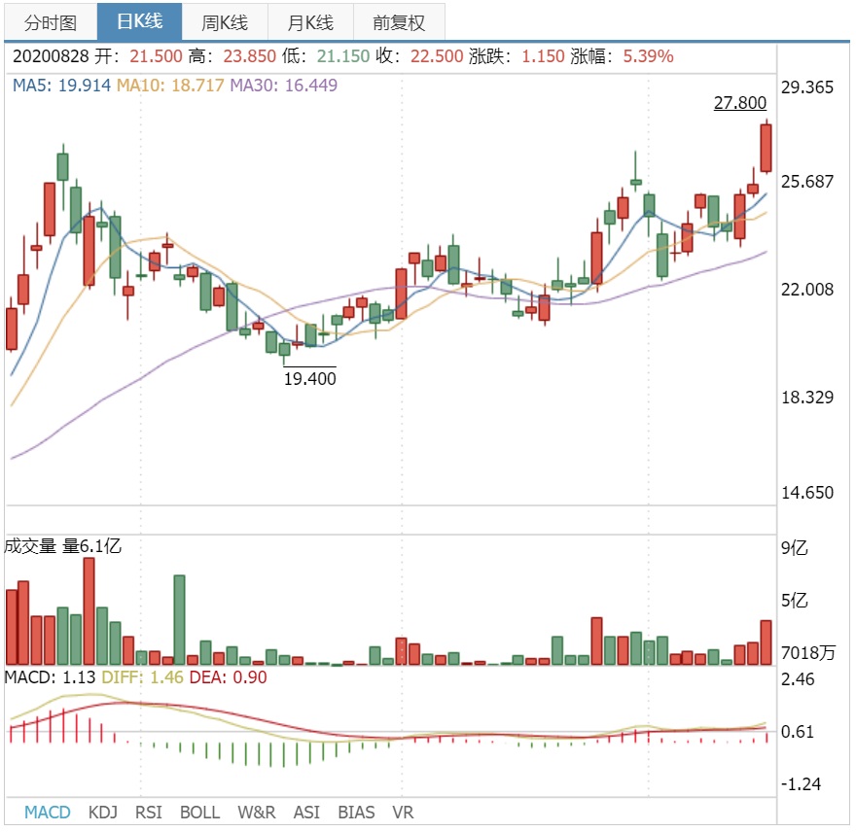Click the MA30: 16.449 legend

[x=283, y=86]
